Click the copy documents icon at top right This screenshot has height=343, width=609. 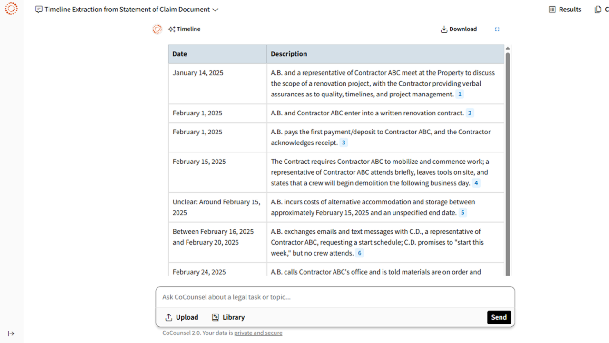[x=598, y=10]
